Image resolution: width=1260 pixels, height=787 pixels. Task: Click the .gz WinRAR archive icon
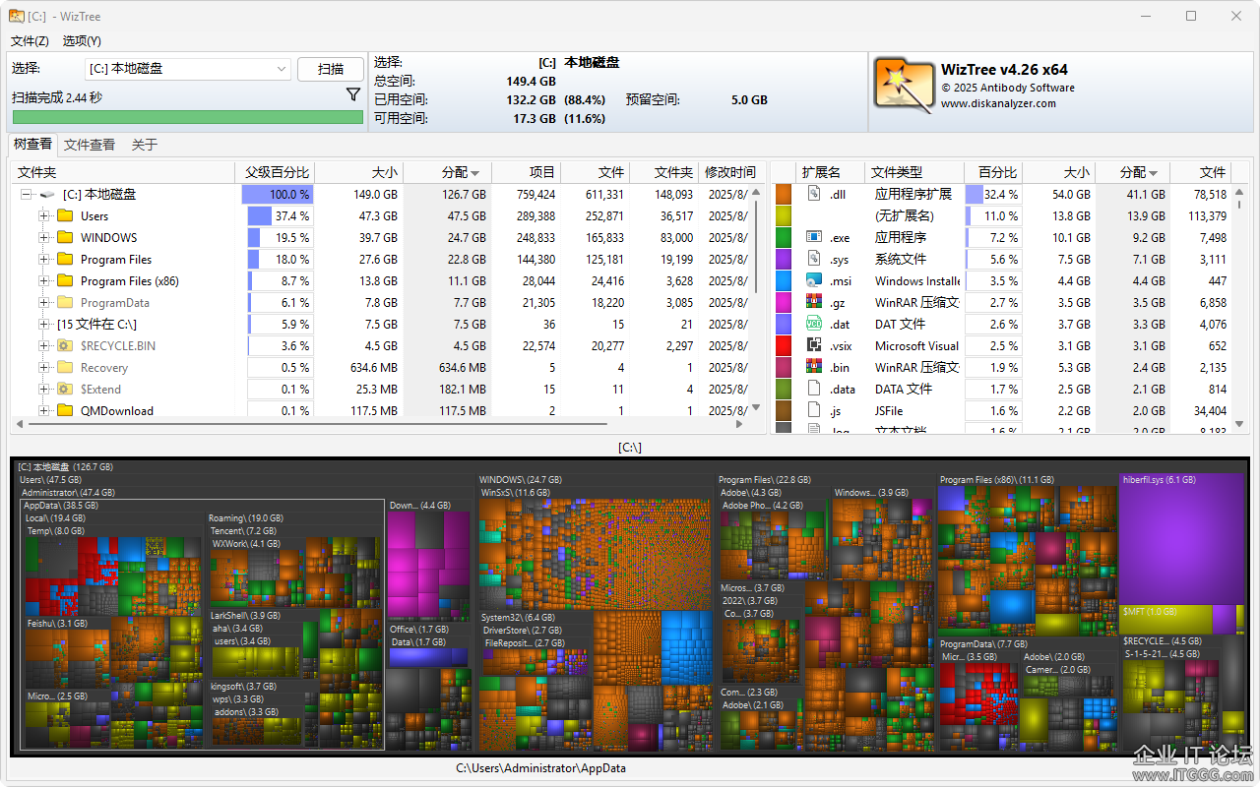point(814,302)
